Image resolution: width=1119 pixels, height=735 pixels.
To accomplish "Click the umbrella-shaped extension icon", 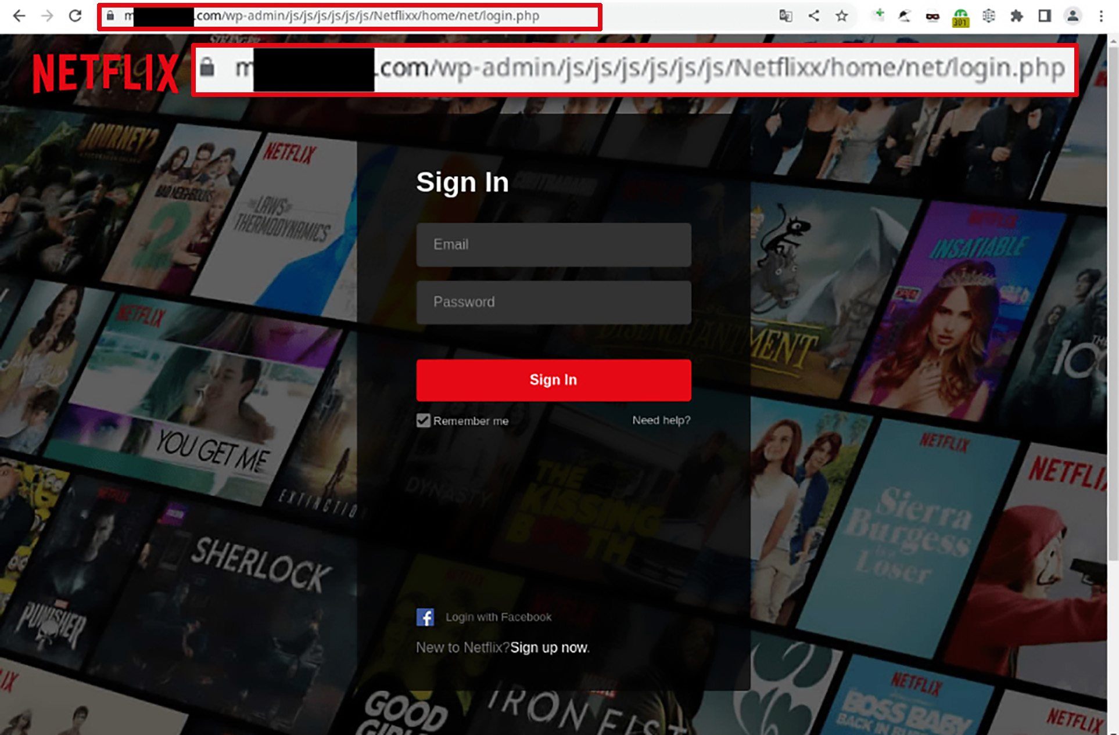I will (x=904, y=16).
